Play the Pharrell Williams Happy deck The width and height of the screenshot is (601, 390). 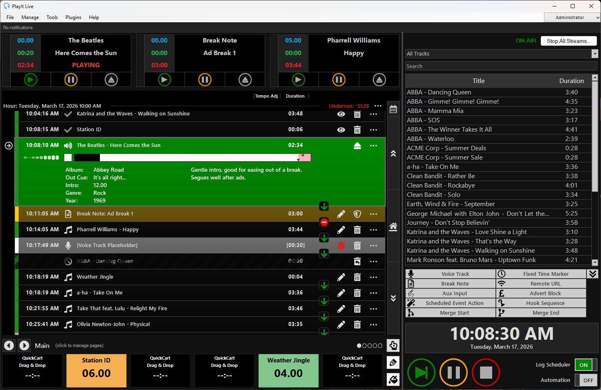coord(298,80)
